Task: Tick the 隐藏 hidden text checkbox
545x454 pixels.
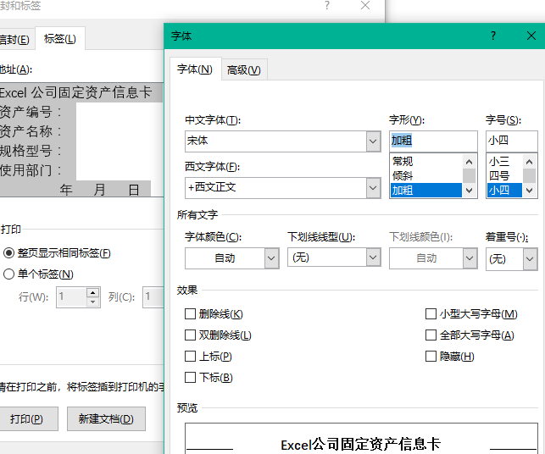Action: [x=431, y=357]
